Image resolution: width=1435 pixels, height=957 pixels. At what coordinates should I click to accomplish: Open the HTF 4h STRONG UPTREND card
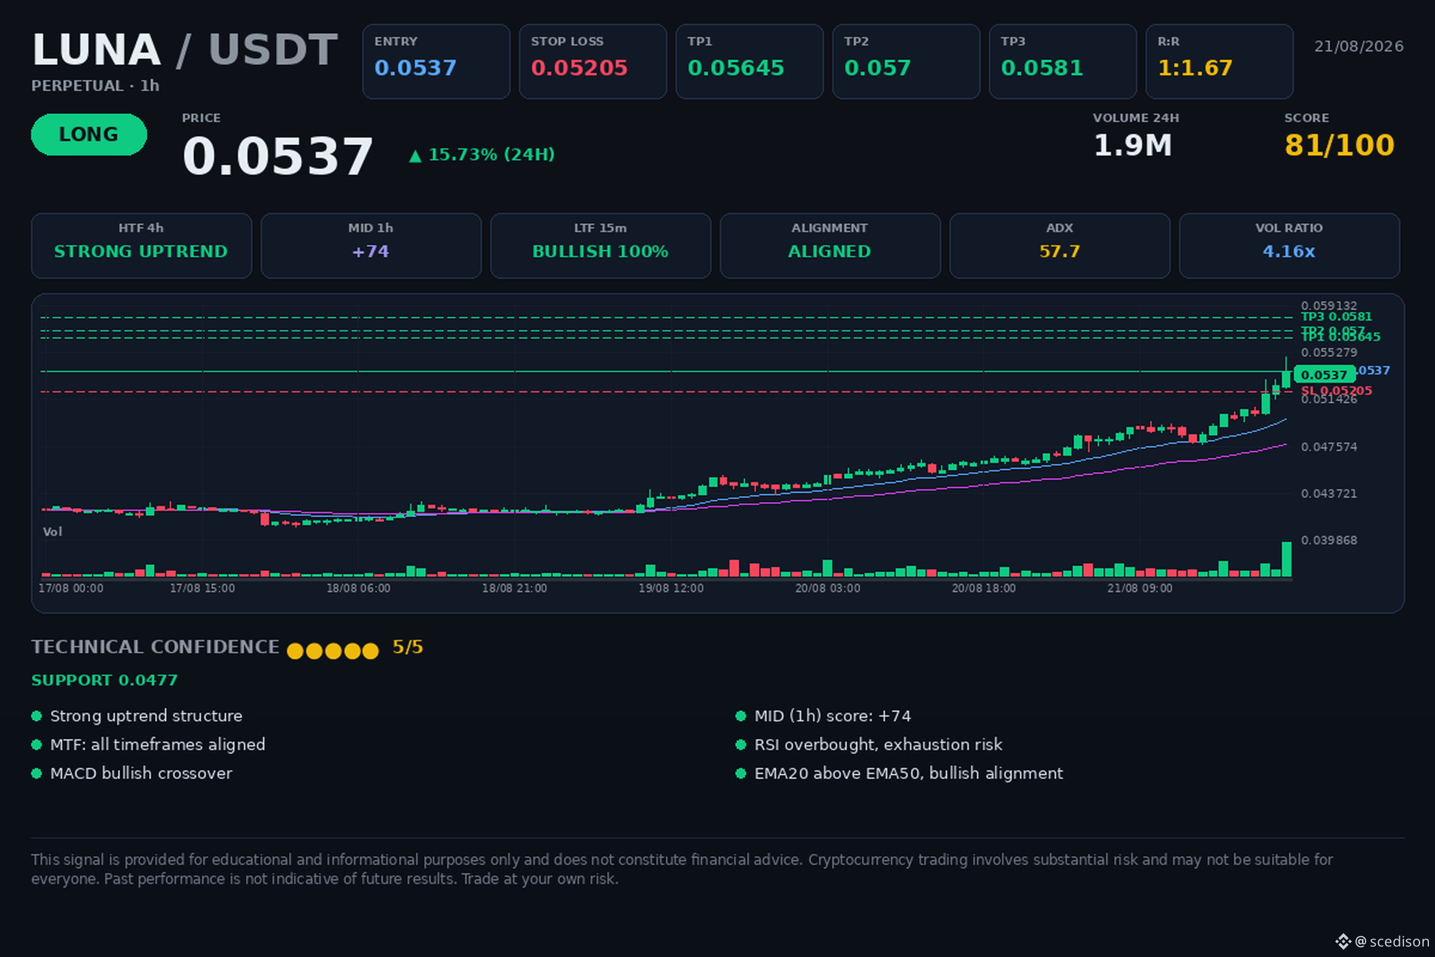(x=142, y=246)
